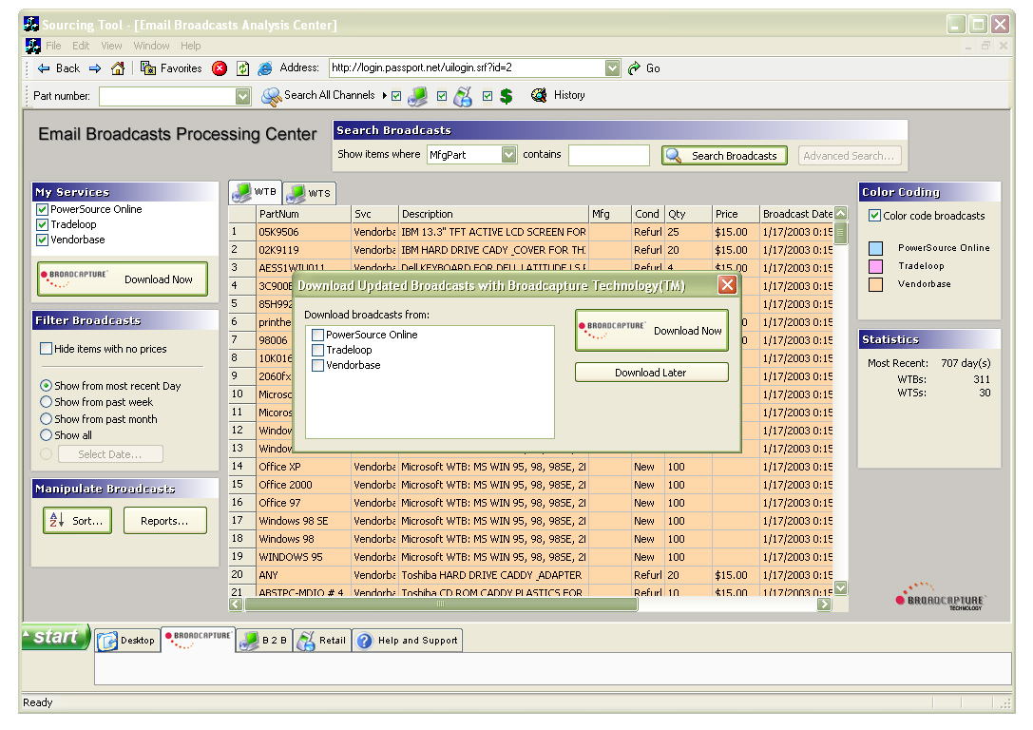Click the Back arrow icon
Screen dimensions: 1033x730
click(44, 68)
